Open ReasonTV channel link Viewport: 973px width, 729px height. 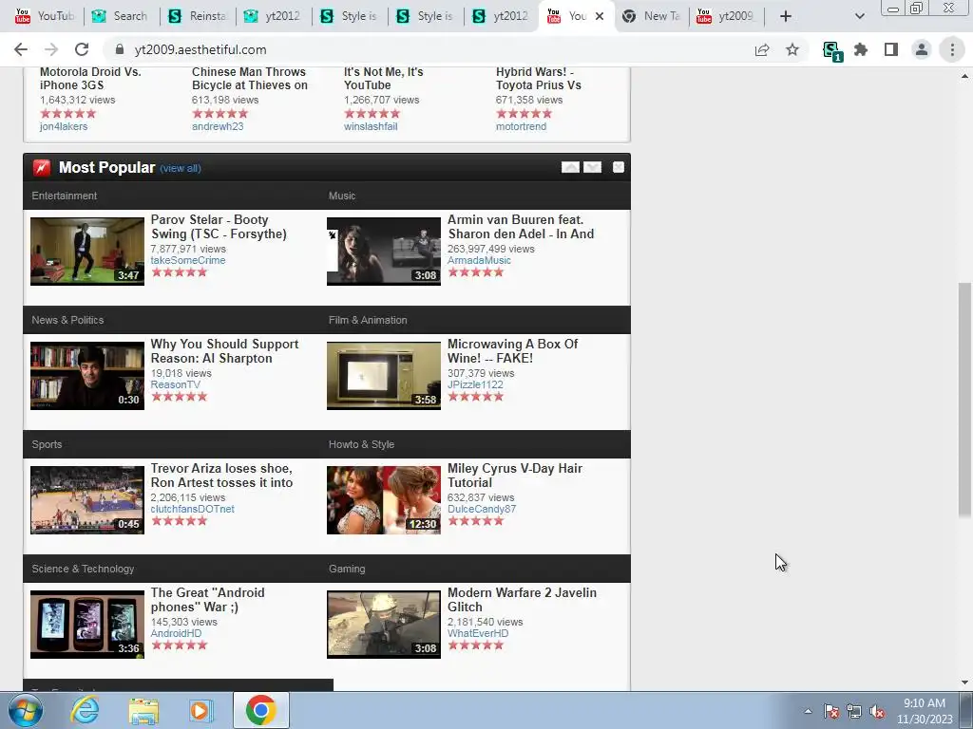pos(176,385)
